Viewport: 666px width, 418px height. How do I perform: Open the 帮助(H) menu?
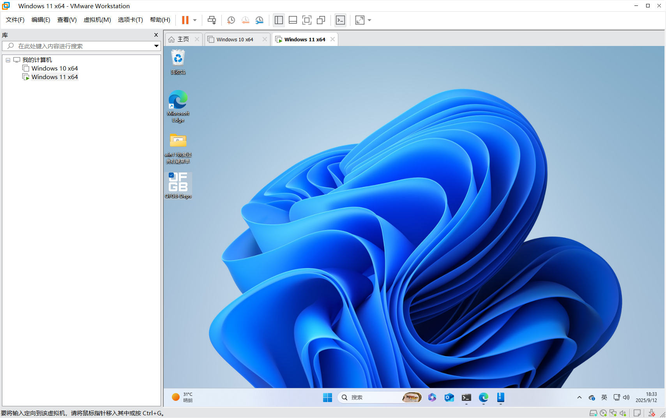coord(160,20)
